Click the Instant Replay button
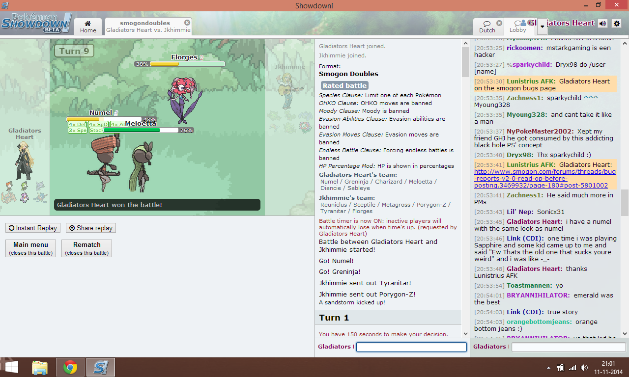The image size is (629, 377). point(33,228)
